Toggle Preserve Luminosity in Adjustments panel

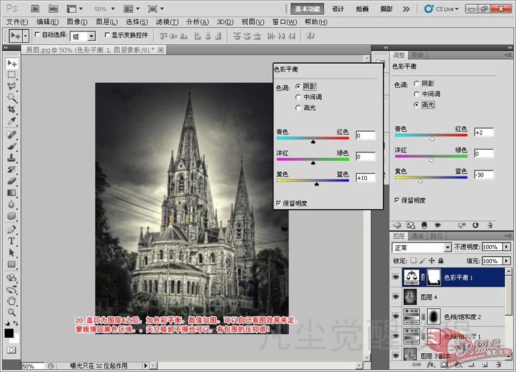coord(397,200)
